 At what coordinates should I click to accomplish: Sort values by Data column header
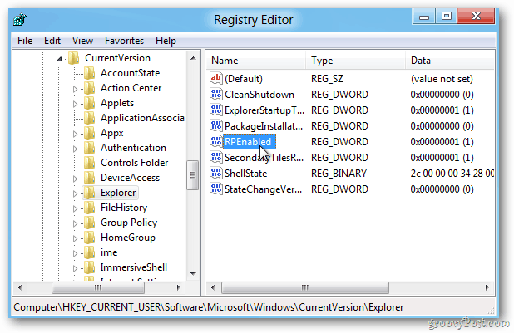pos(451,61)
